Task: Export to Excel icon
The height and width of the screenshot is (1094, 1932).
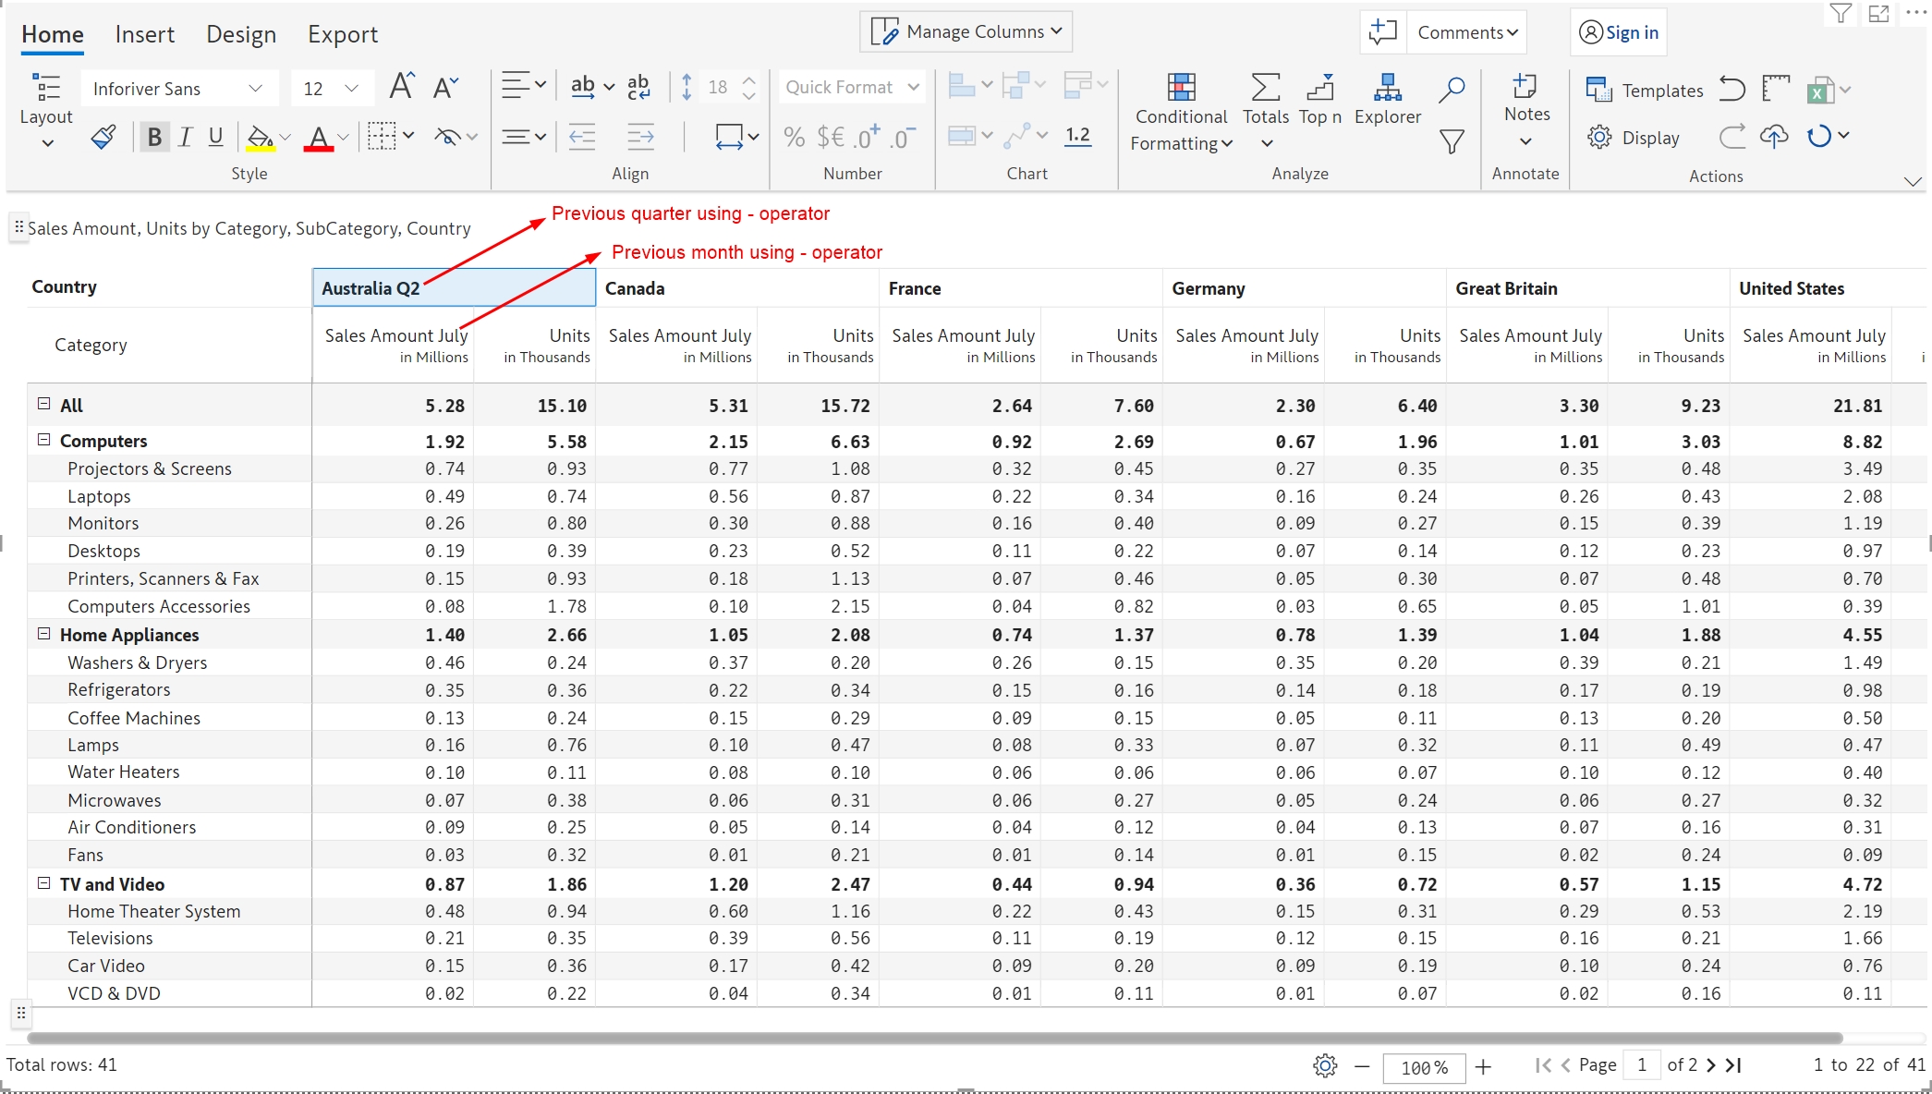Action: coord(1819,90)
